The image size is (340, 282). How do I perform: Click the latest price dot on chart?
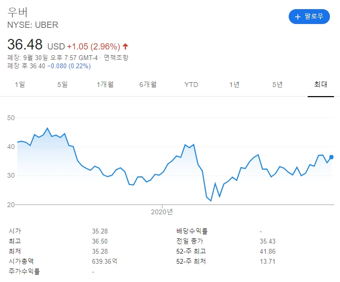click(331, 157)
